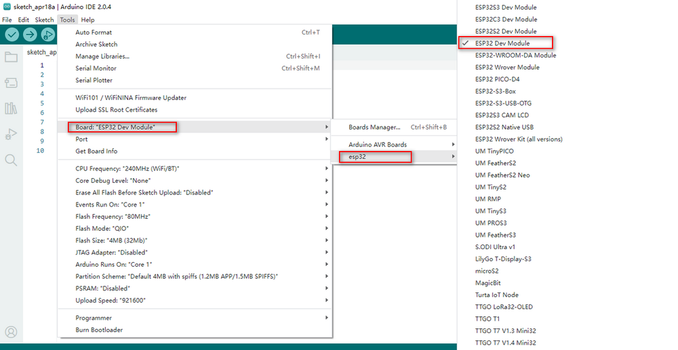This screenshot has height=350, width=678.
Task: Open Manage Libraries...
Action: tap(195, 56)
